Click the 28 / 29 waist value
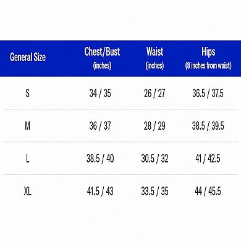This screenshot has width=241, height=241. coord(154,125)
